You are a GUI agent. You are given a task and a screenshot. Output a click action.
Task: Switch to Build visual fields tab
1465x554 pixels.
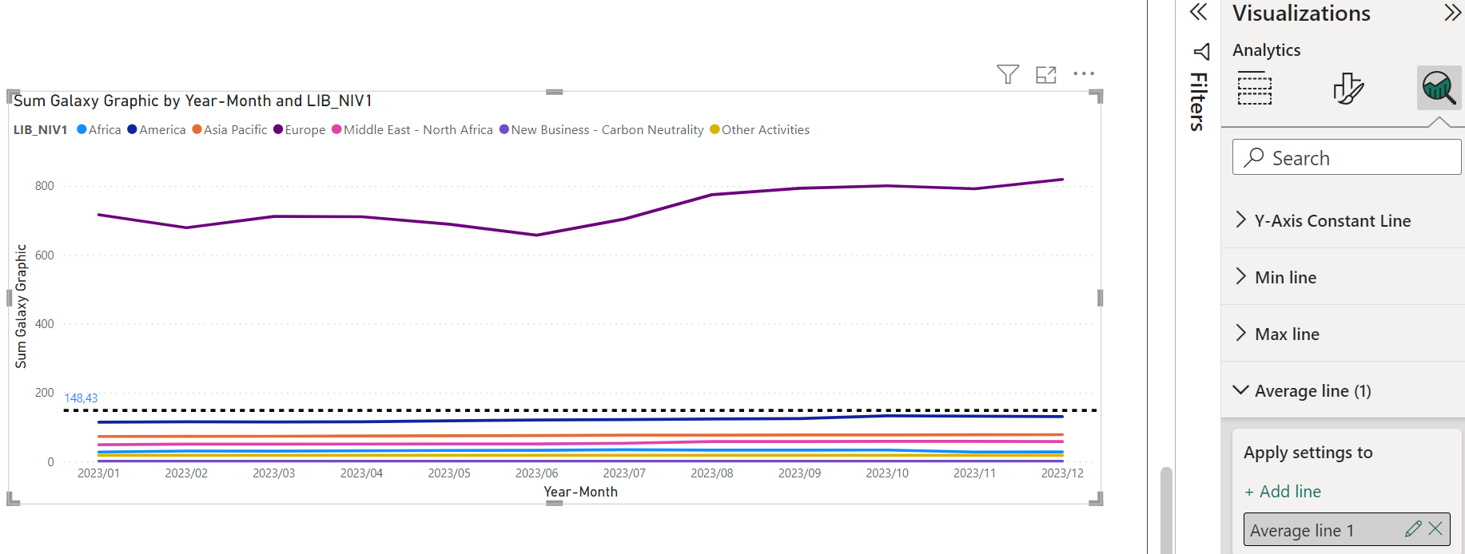1255,89
